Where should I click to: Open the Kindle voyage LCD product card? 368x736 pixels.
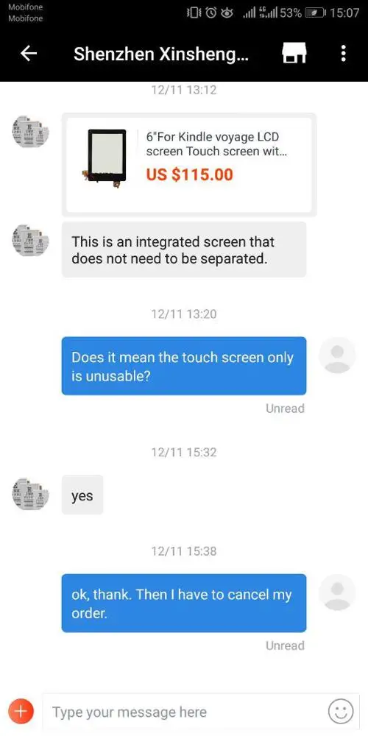189,165
